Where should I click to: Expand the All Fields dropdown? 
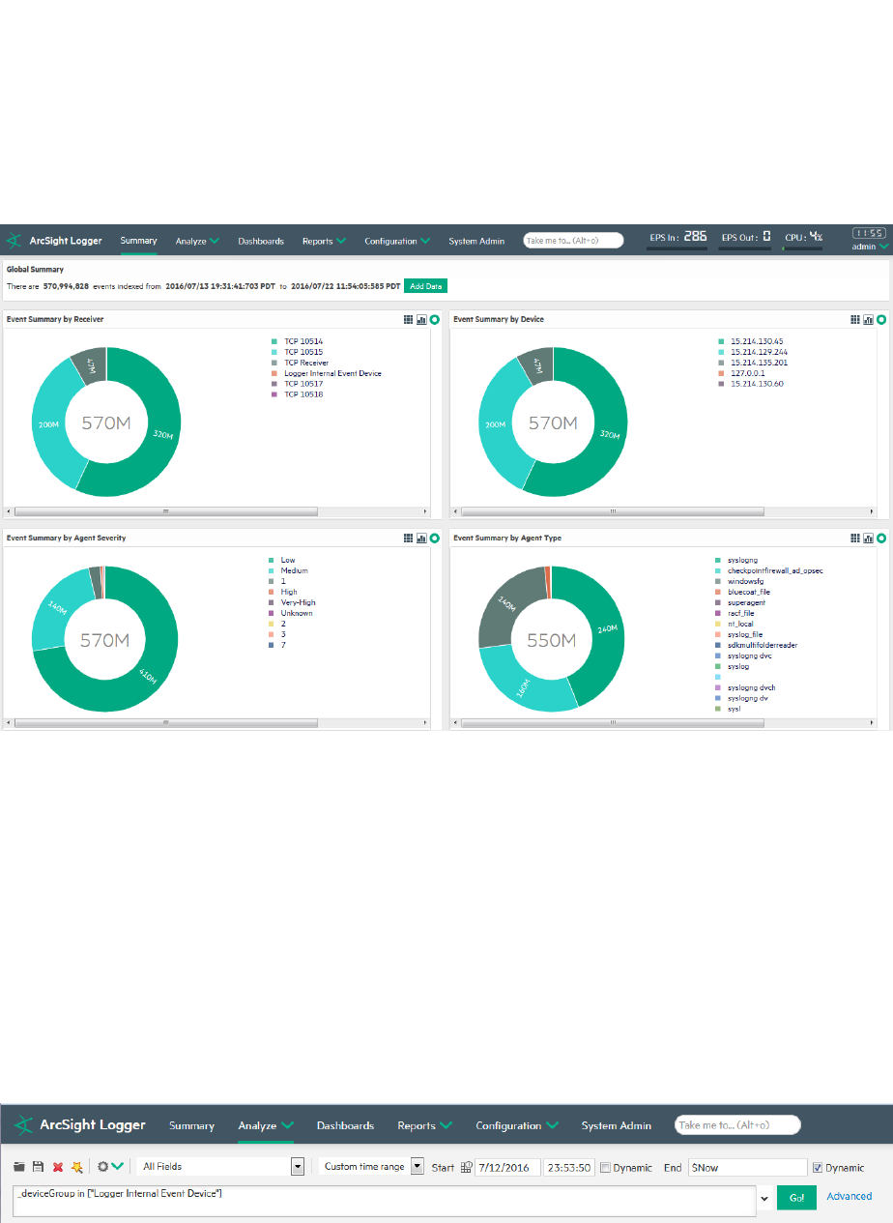click(x=221, y=1167)
